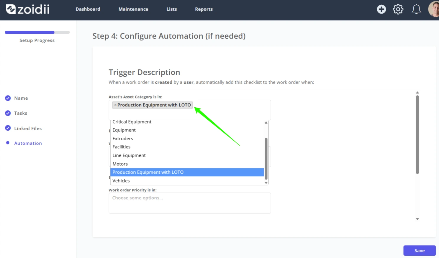Click the Save button
This screenshot has width=439, height=258.
pos(420,251)
